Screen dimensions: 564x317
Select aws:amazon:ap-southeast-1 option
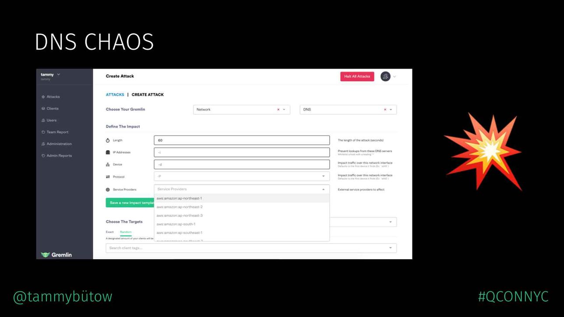tap(242, 233)
